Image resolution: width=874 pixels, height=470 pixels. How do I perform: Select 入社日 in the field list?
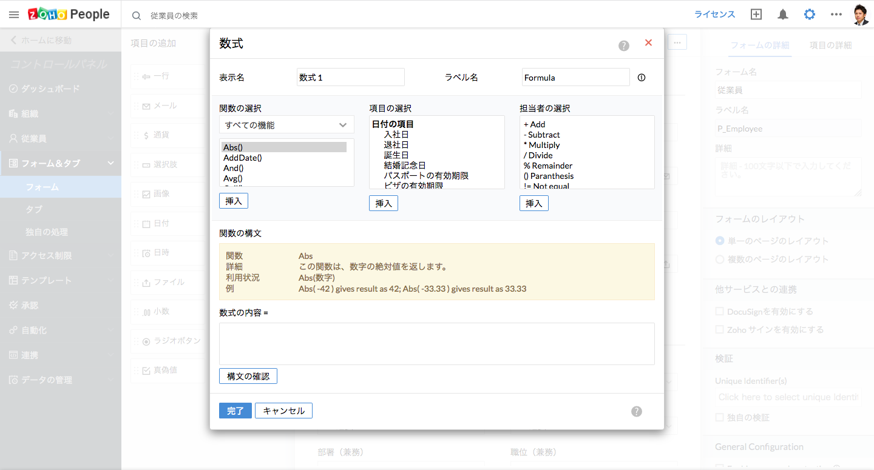(x=396, y=135)
